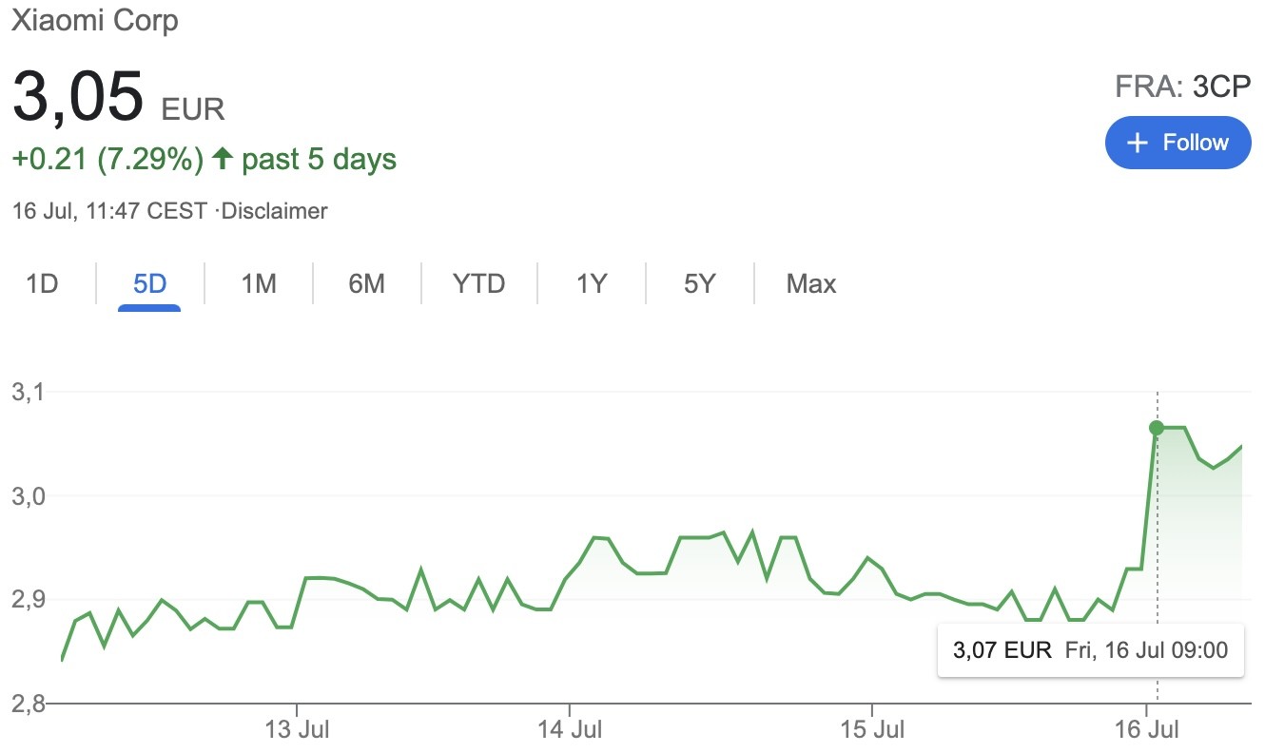Click the plus icon in Follow button

coord(1137,143)
